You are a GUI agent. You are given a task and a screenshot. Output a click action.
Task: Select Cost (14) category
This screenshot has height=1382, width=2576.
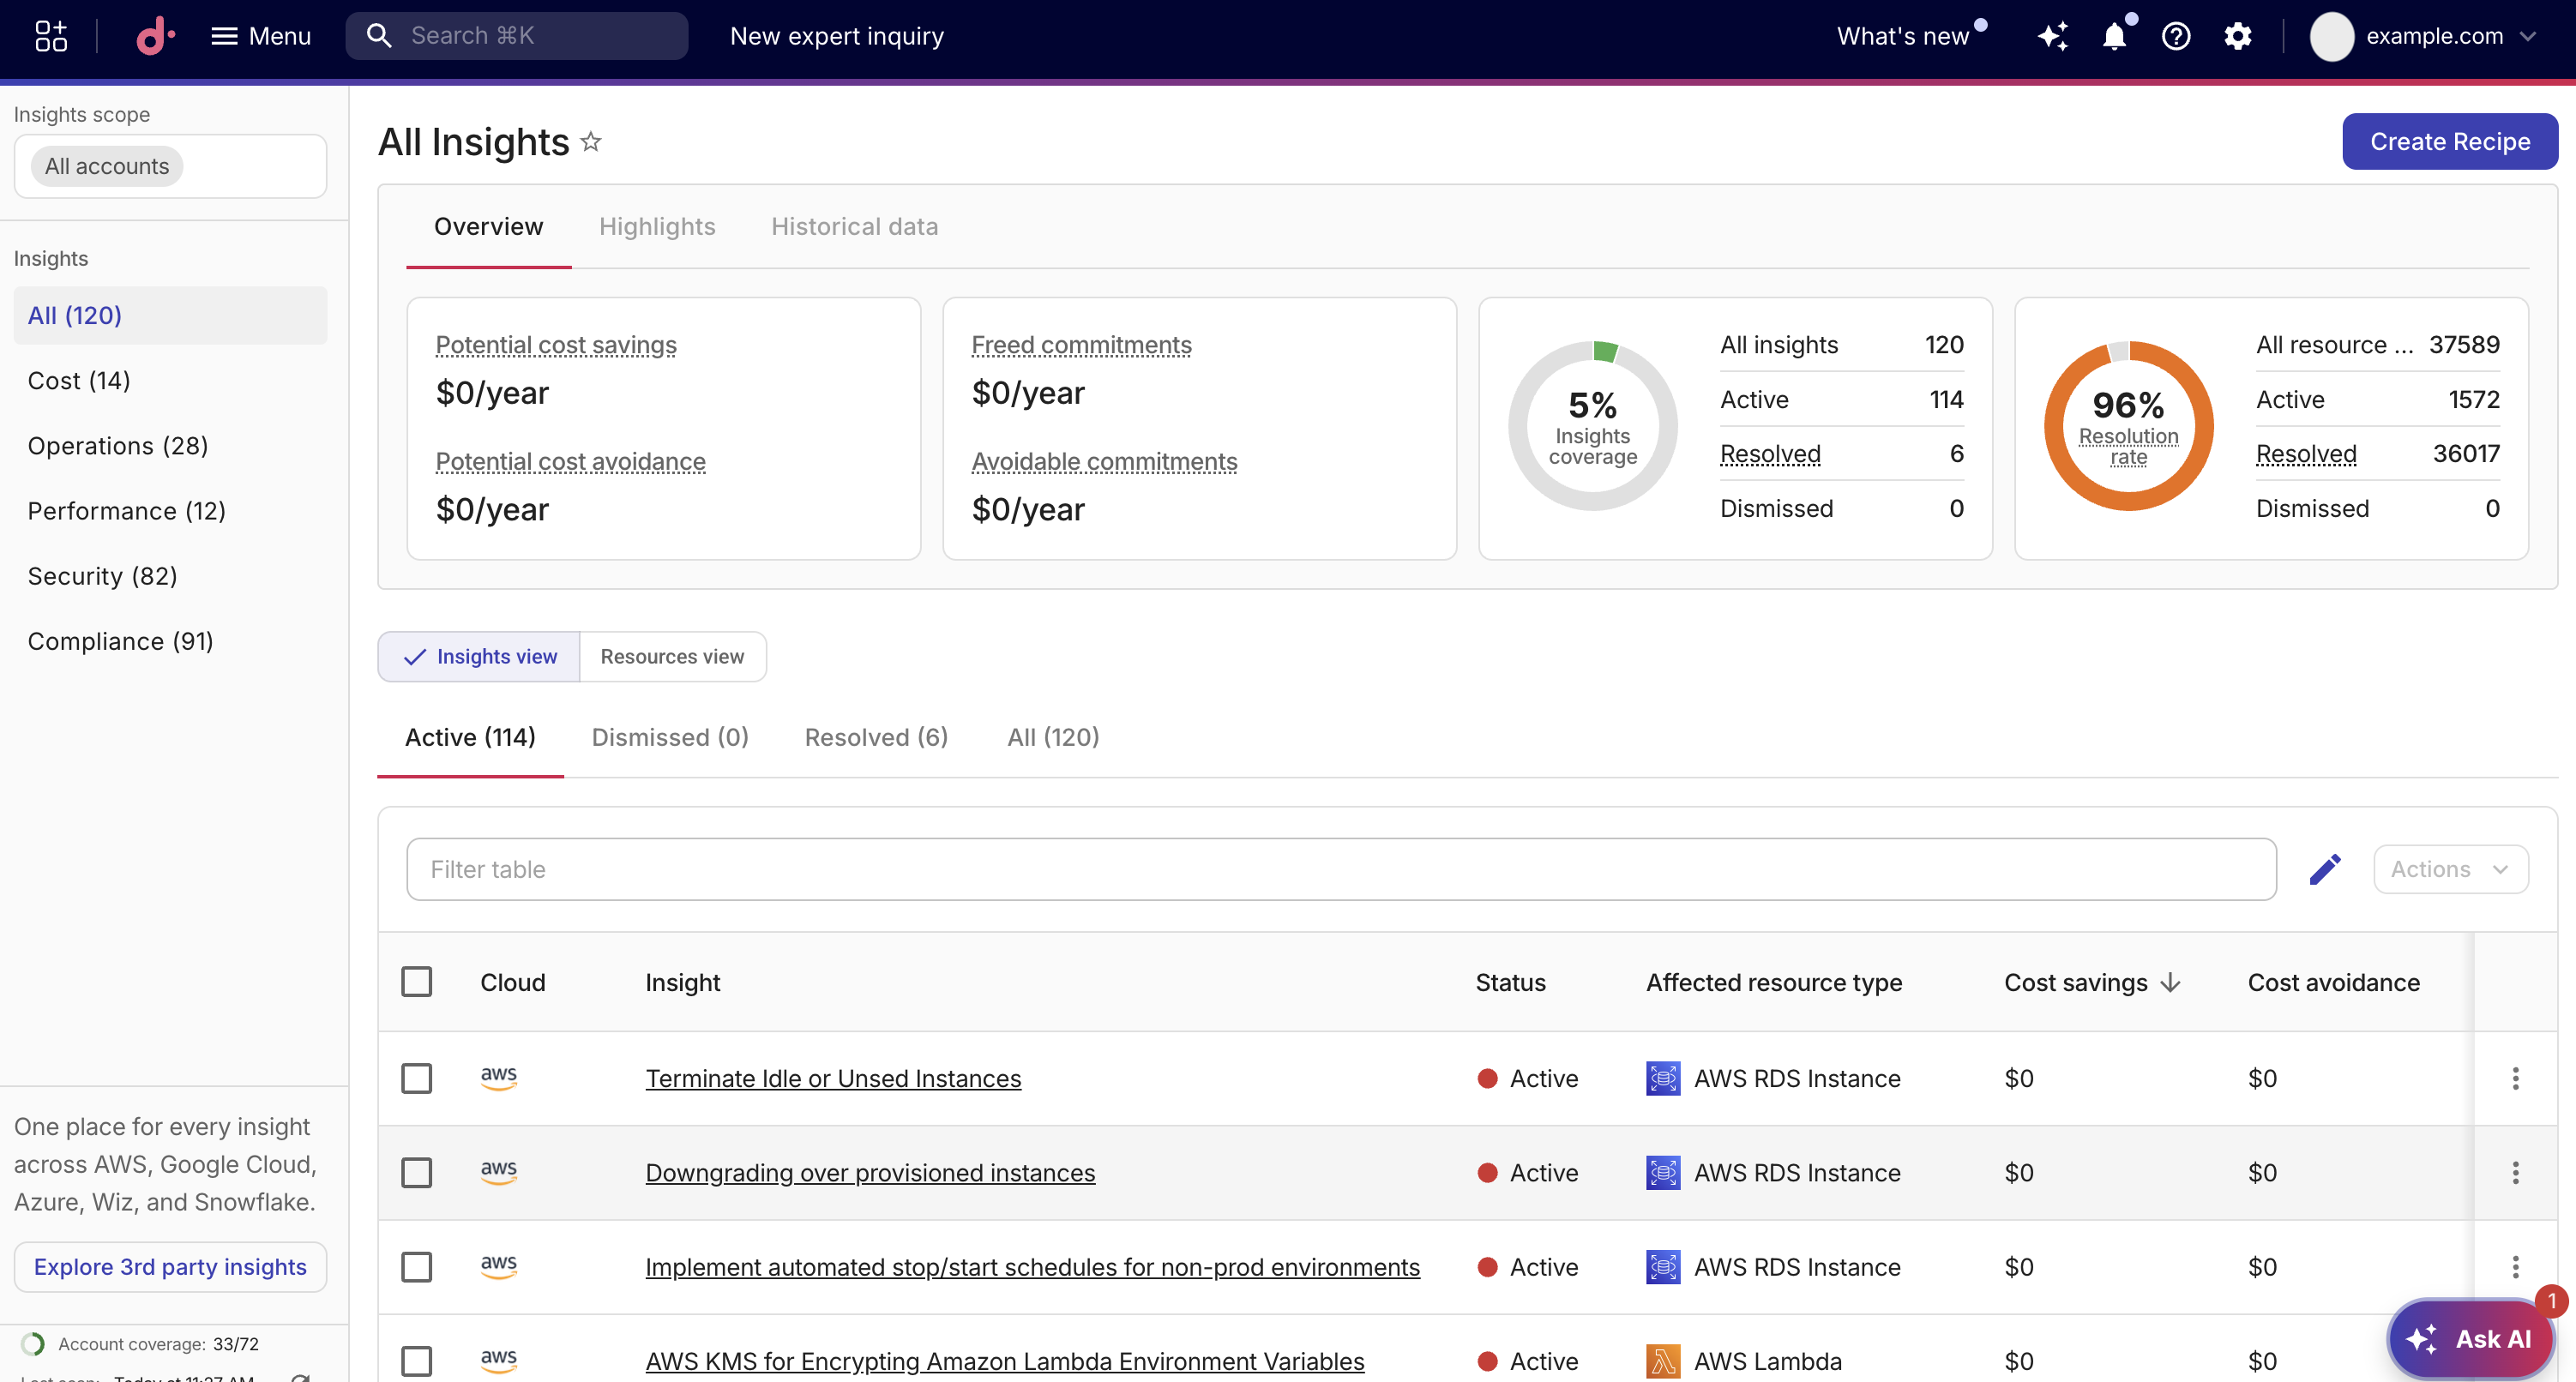pos(79,381)
